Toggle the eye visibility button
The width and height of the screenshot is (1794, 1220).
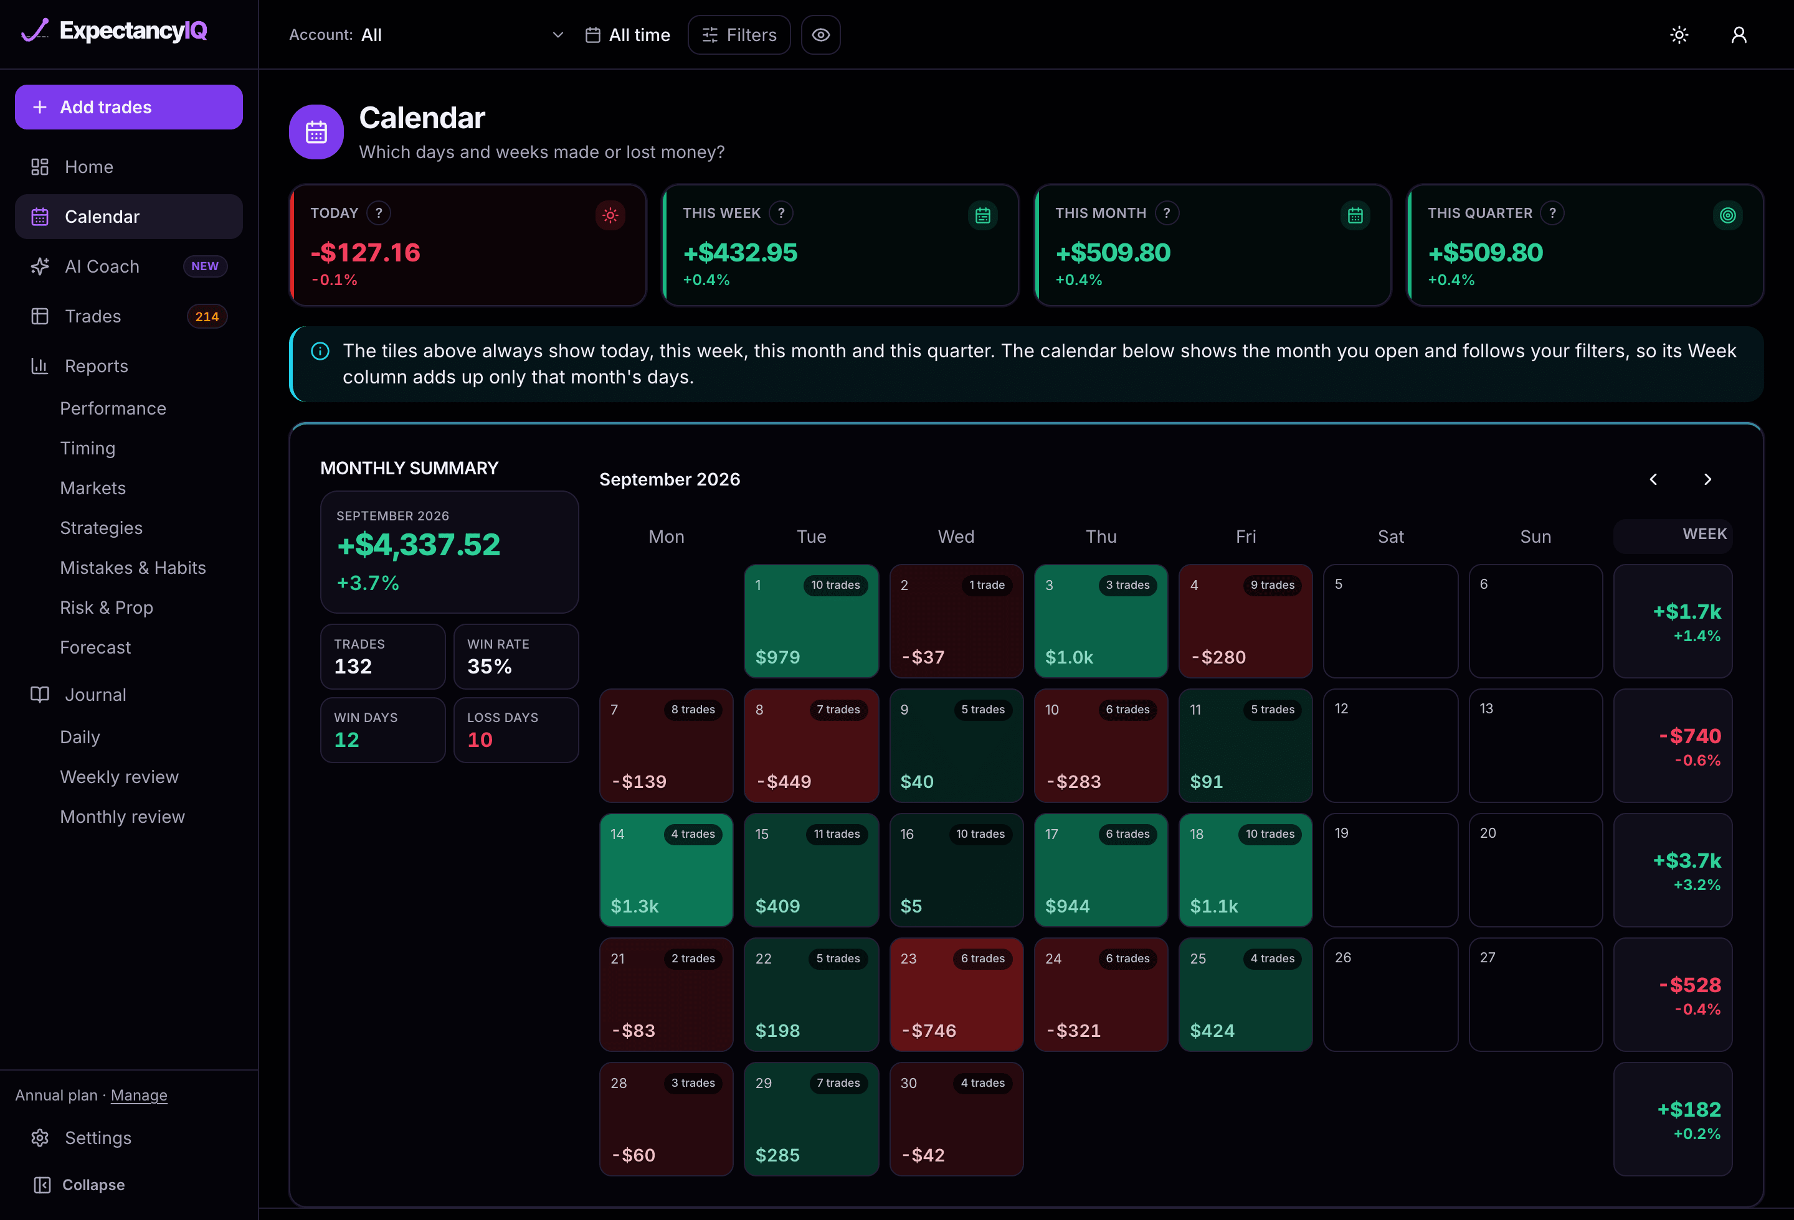click(820, 35)
